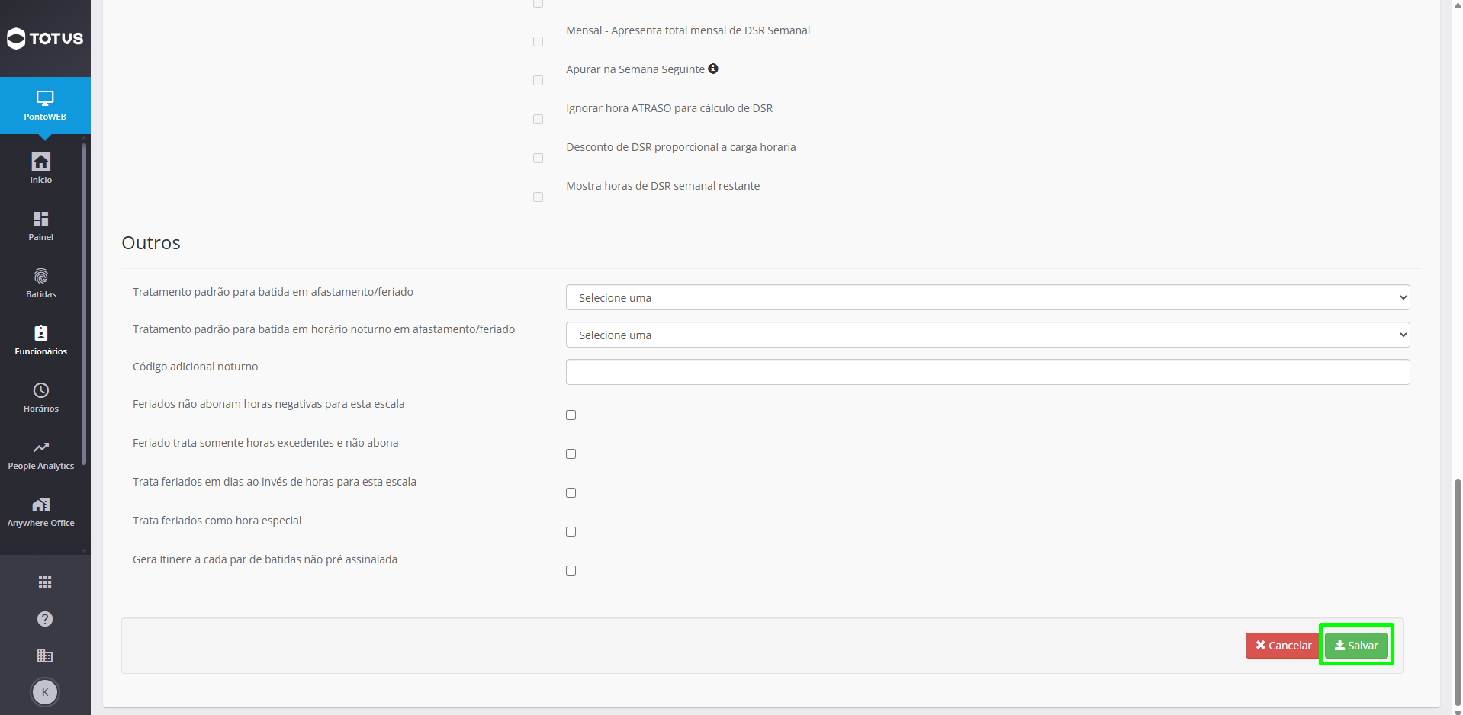Viewport: 1463px width, 715px height.
Task: Click the sidebar scrollbar
Action: [84, 303]
